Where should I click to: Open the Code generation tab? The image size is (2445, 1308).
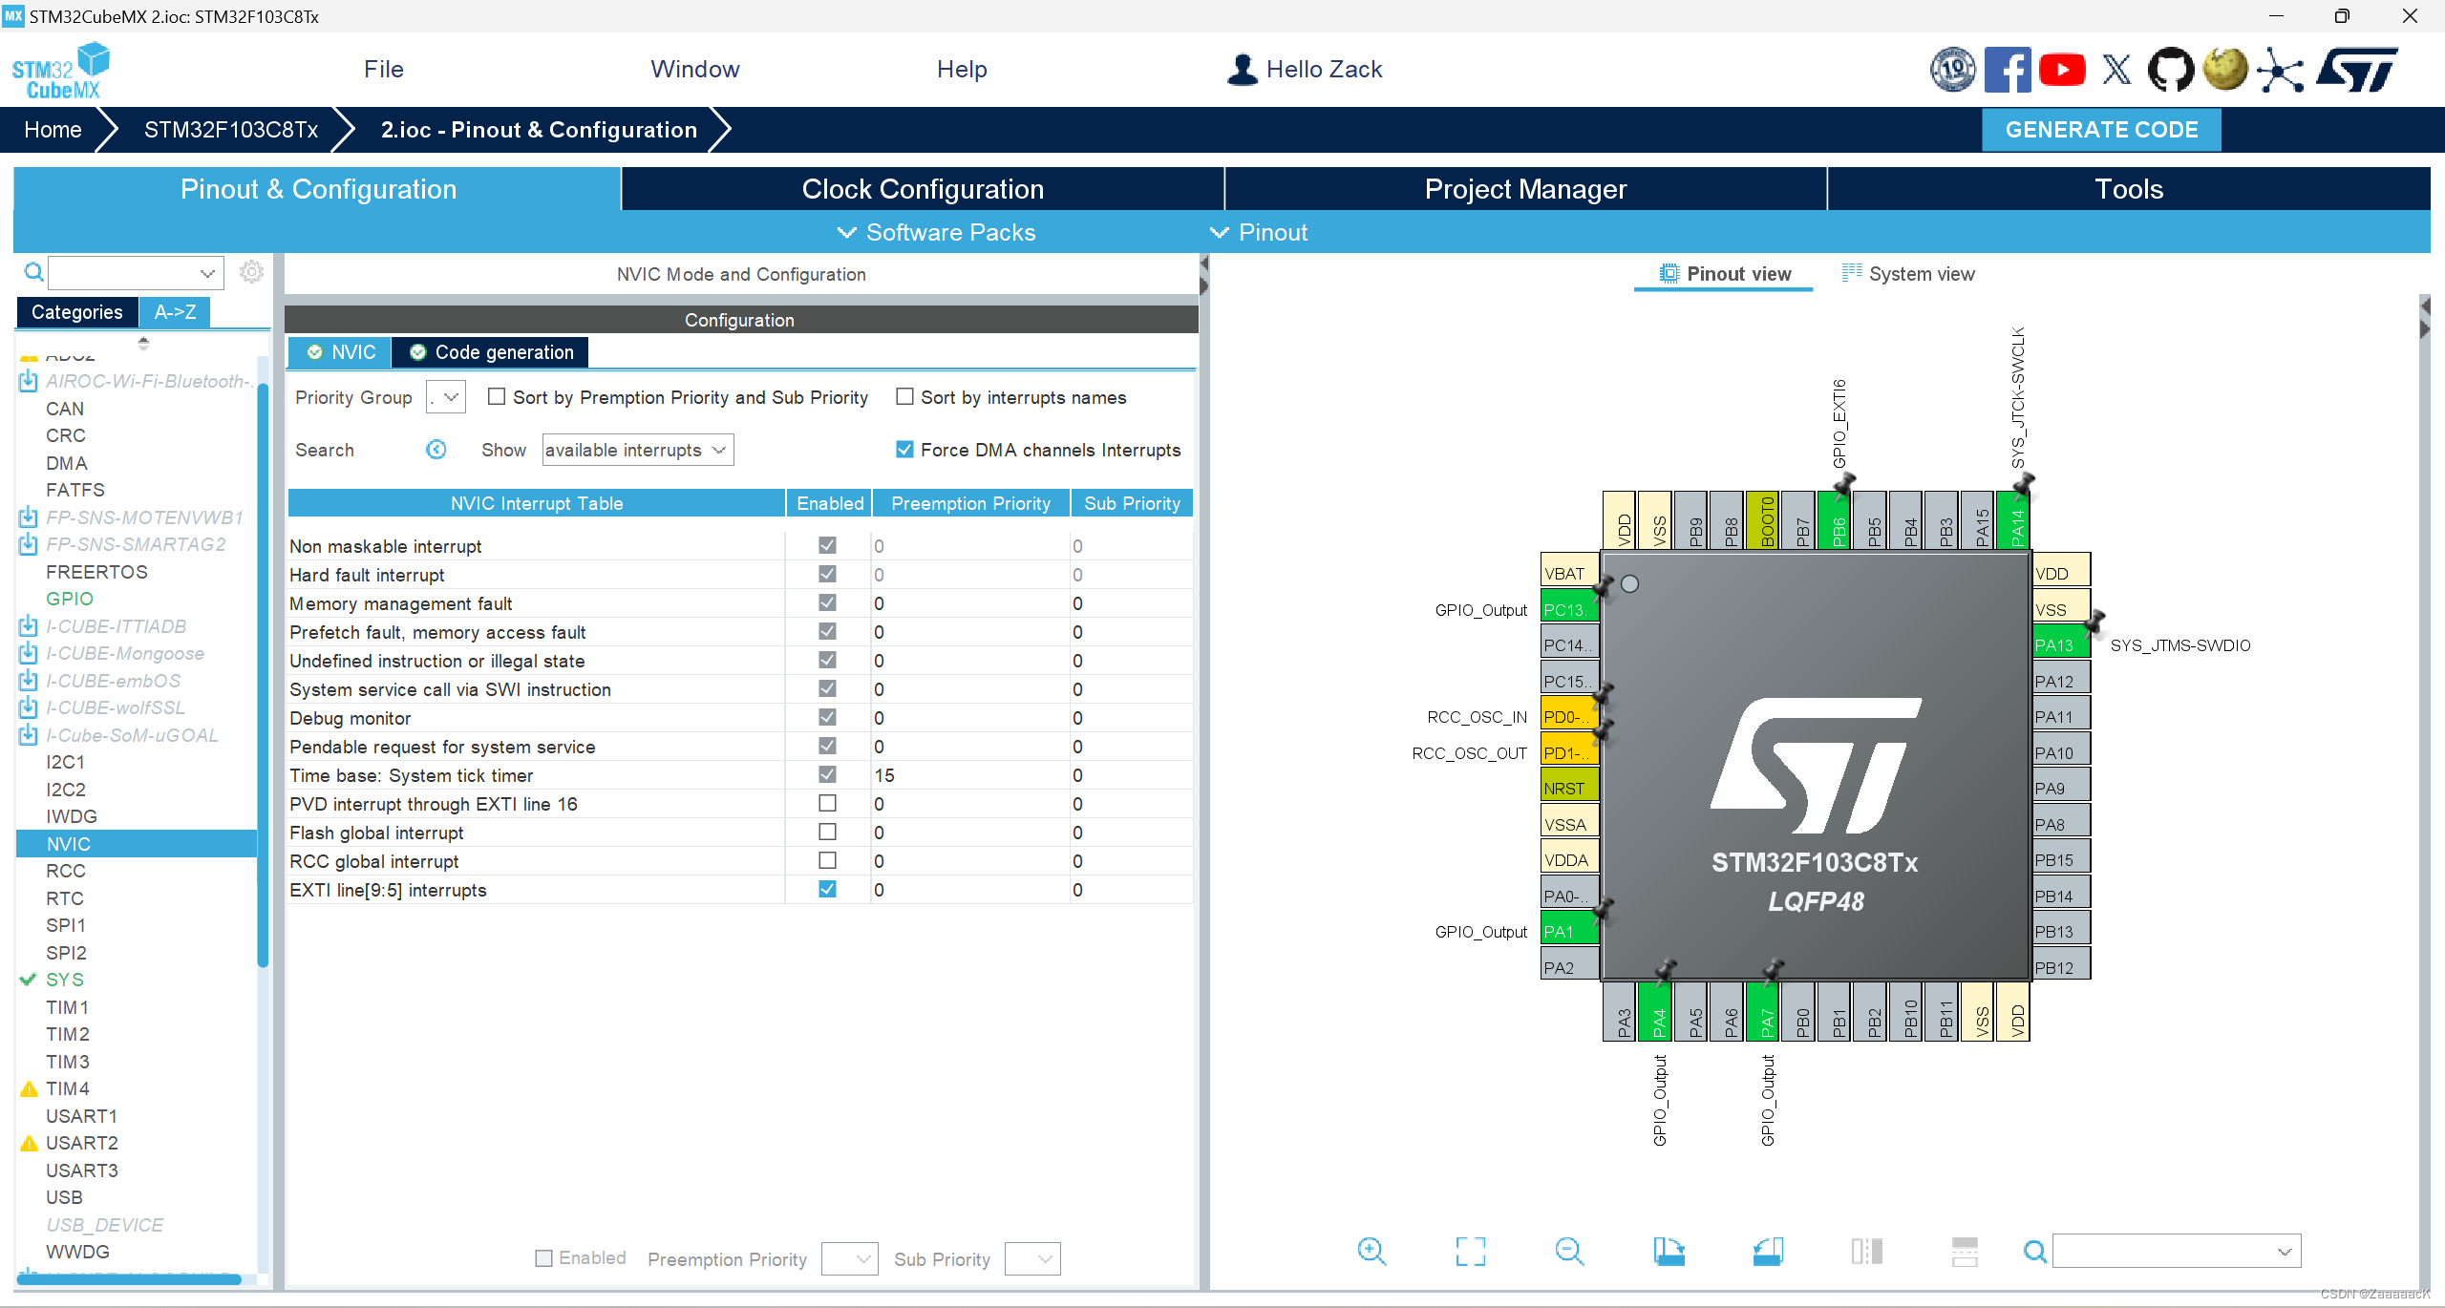491,352
